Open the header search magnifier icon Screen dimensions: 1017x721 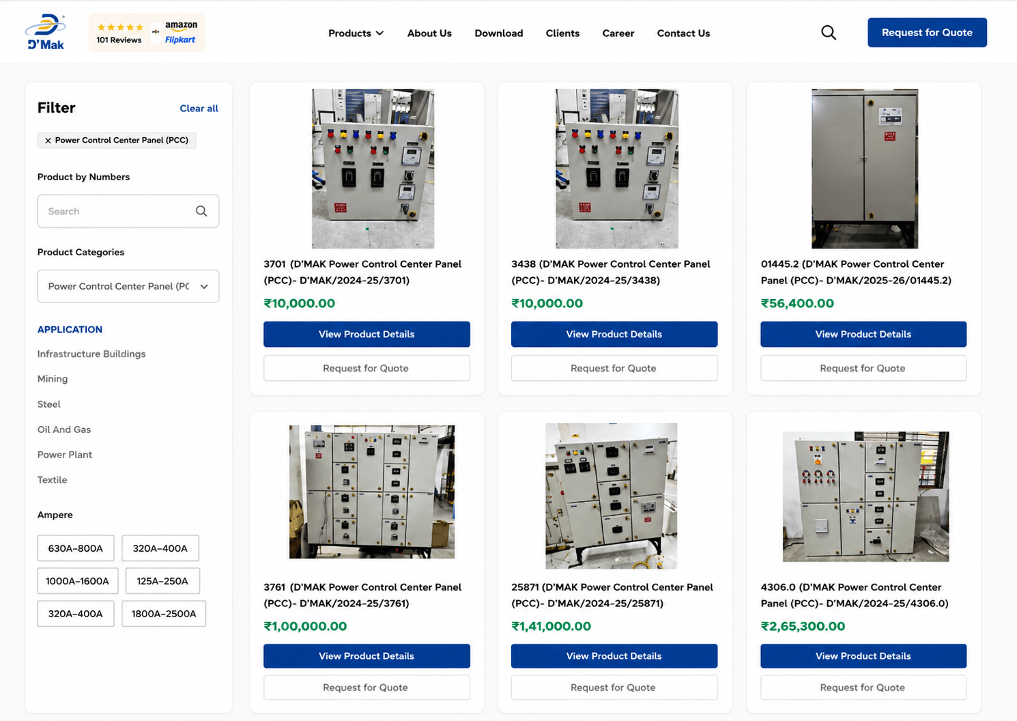click(x=829, y=33)
